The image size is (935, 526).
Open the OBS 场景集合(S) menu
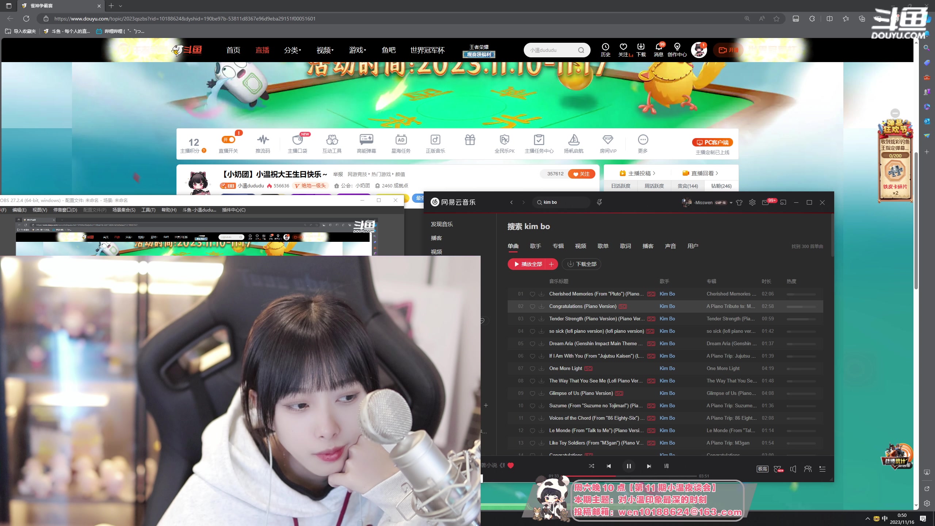(124, 210)
